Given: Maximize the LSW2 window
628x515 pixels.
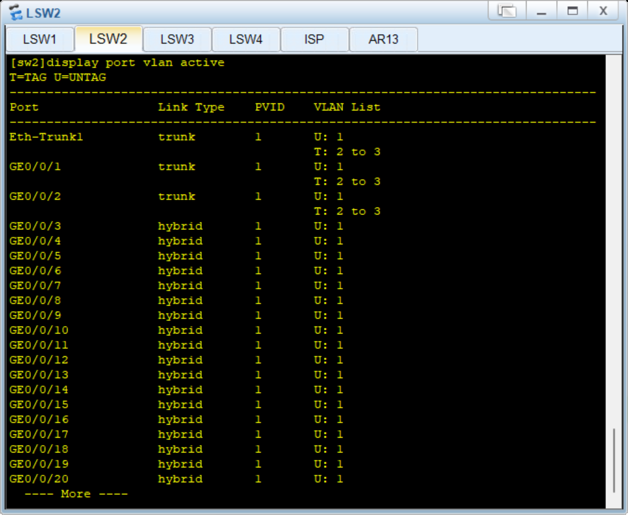Looking at the screenshot, I should [573, 11].
